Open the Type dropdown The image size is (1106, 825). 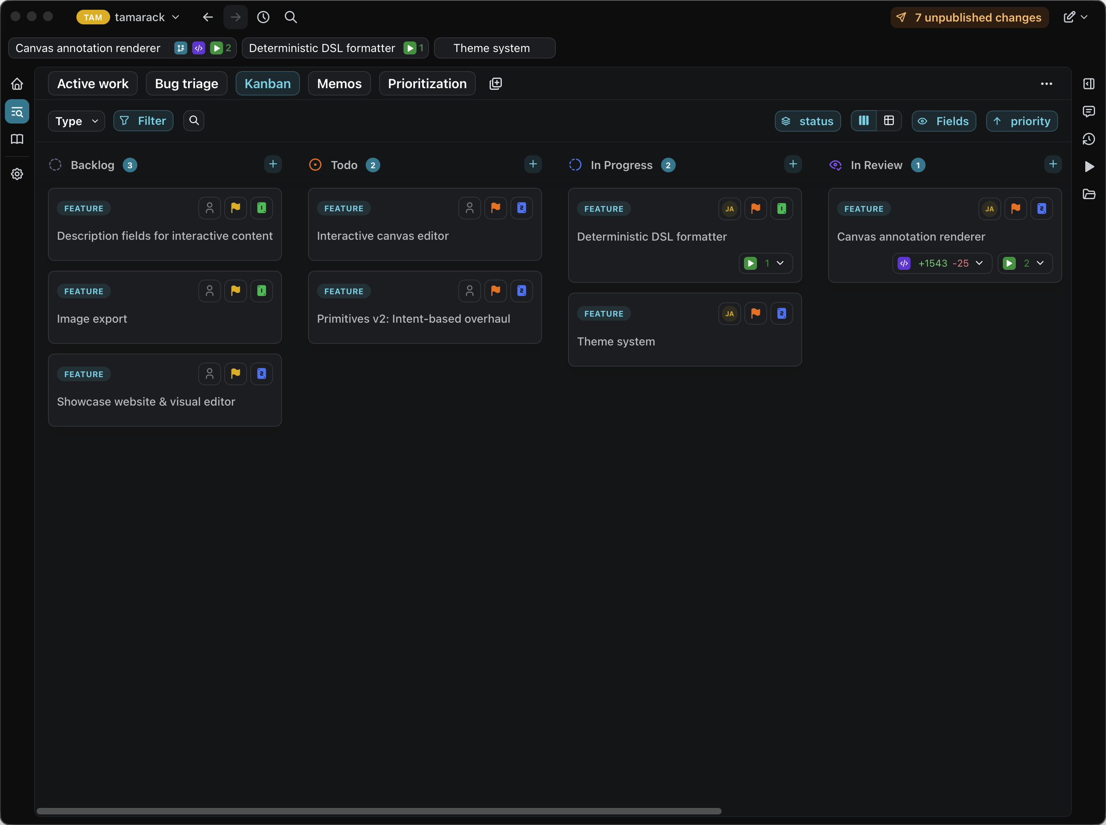[76, 122]
